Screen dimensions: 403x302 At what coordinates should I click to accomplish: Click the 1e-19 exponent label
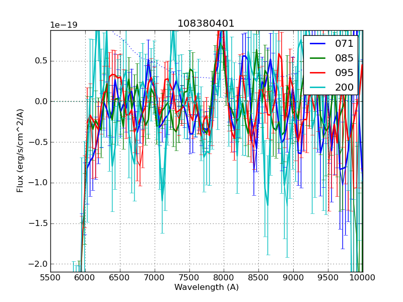[x=63, y=25]
